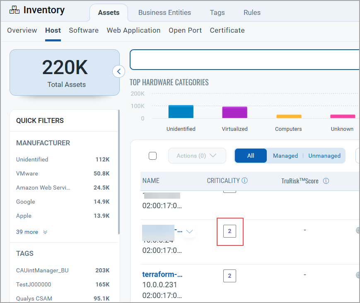The width and height of the screenshot is (360, 303).
Task: Click the CRITICALITY info icon
Action: [x=244, y=180]
